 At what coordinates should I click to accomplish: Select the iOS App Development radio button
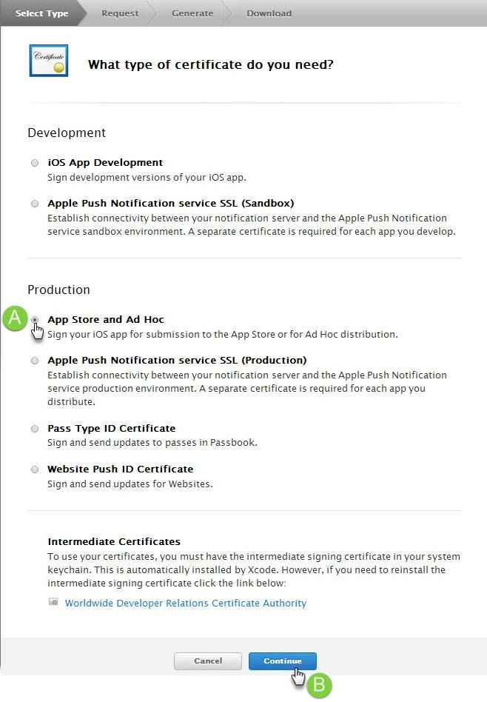[x=35, y=163]
